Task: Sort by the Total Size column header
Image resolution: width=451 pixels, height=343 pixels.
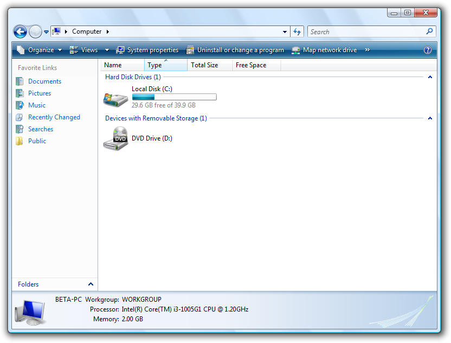Action: coord(204,65)
